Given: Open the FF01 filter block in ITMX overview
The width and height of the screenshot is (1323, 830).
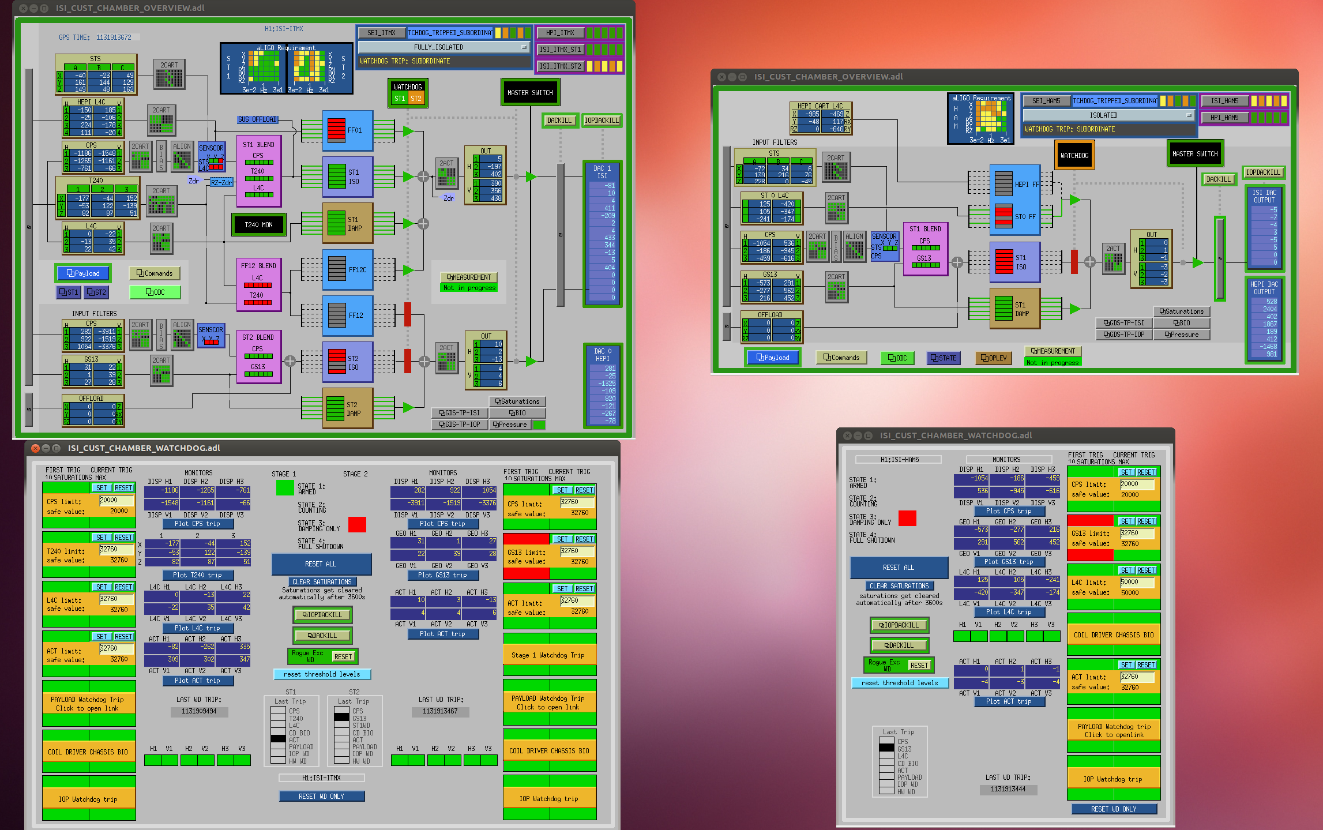Looking at the screenshot, I should 347,131.
